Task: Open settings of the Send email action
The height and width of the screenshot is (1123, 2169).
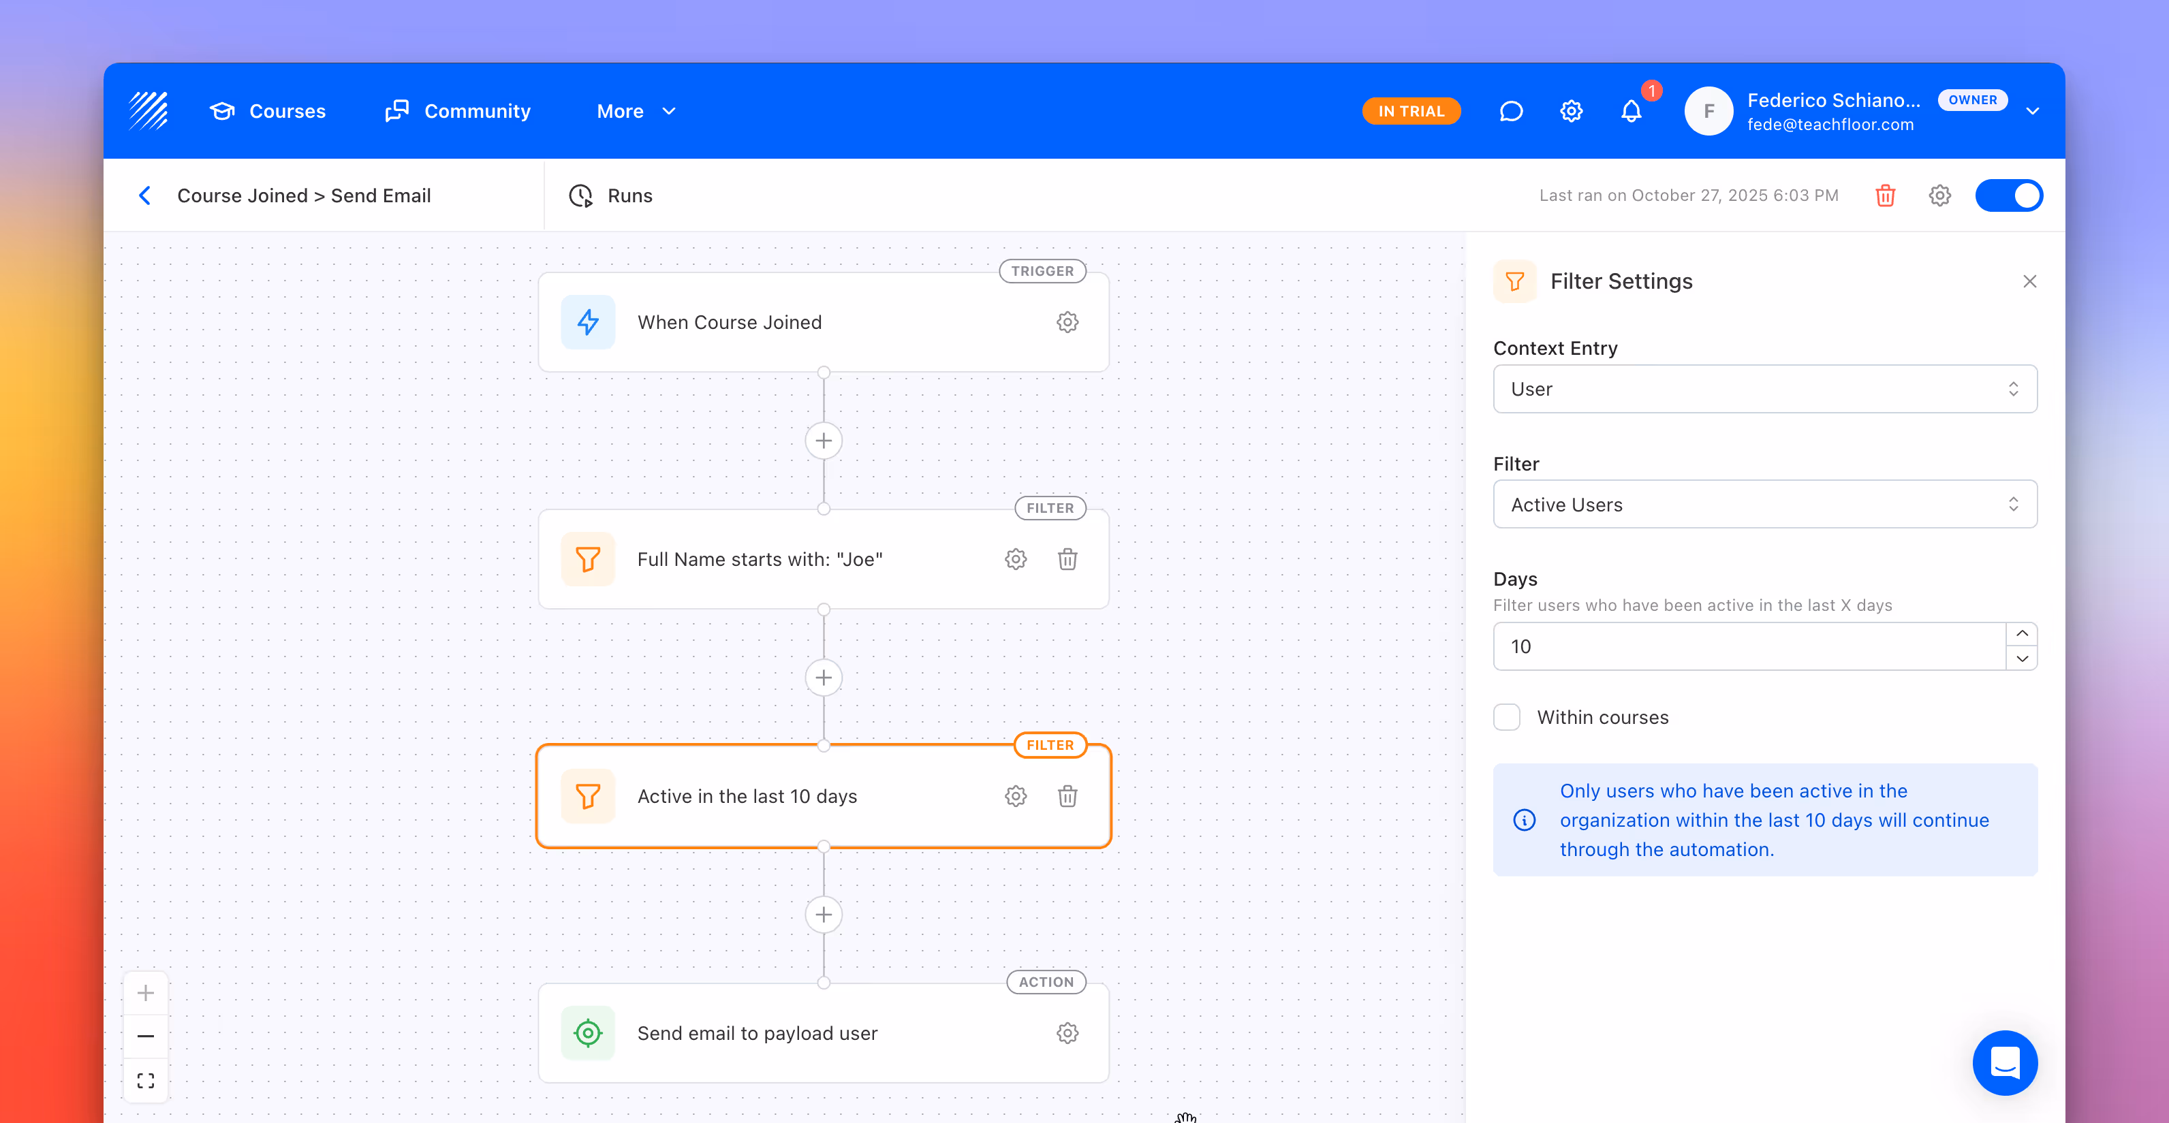Action: tap(1067, 1033)
